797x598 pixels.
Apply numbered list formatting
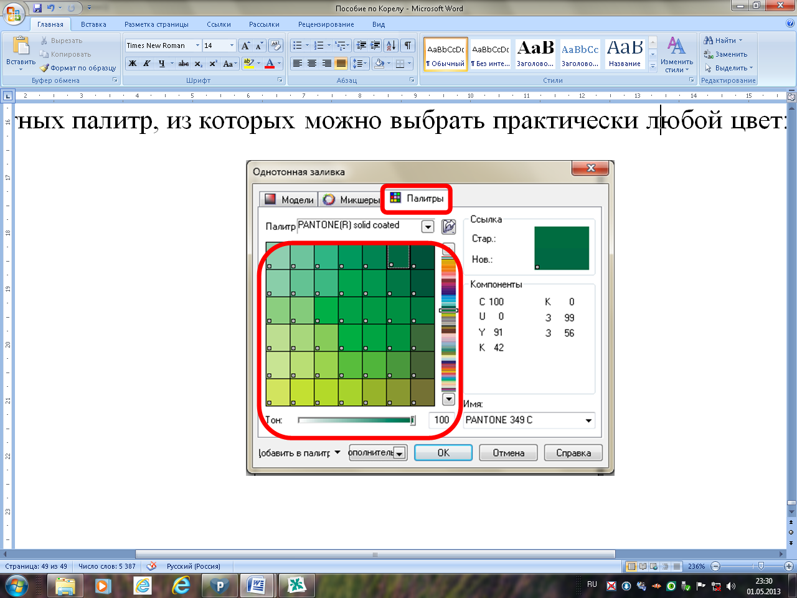point(319,45)
